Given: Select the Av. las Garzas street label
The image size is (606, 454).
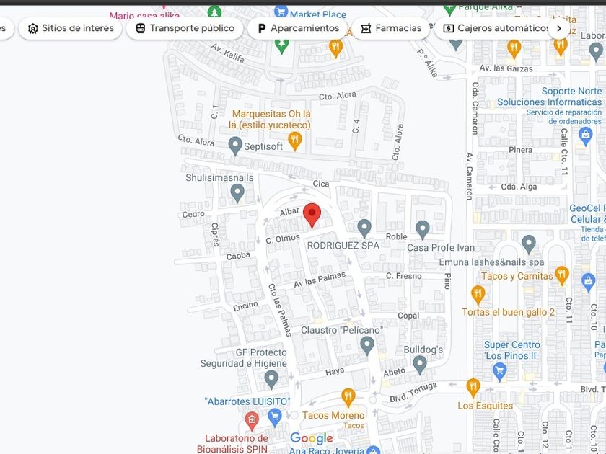Looking at the screenshot, I should click(x=506, y=68).
